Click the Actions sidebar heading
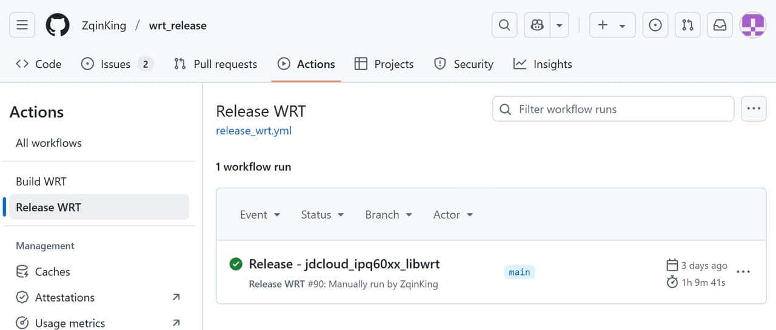This screenshot has height=330, width=776. coord(36,112)
